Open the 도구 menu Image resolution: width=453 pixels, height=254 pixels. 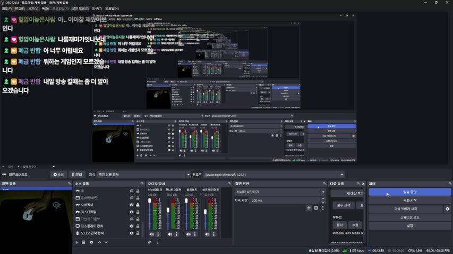[x=97, y=9]
